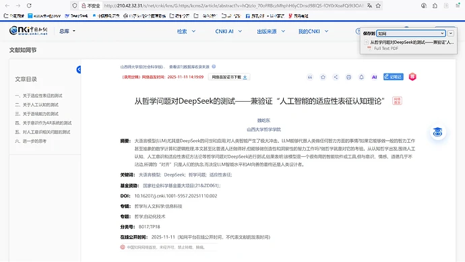This screenshot has width=465, height=262.
Task: Click the 分类号 value B017;TP18
Action: pyautogui.click(x=149, y=227)
